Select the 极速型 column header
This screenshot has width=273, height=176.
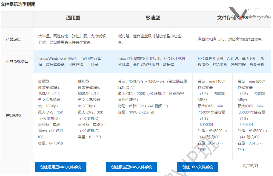coord(153,18)
